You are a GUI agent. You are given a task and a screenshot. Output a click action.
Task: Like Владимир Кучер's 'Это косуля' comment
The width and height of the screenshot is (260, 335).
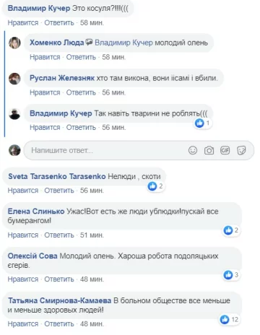[23, 23]
